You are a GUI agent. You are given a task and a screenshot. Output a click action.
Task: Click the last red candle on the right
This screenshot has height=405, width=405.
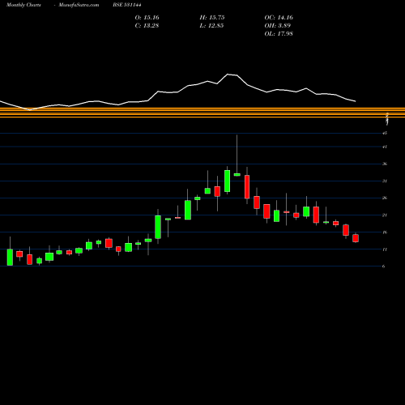coord(356,238)
